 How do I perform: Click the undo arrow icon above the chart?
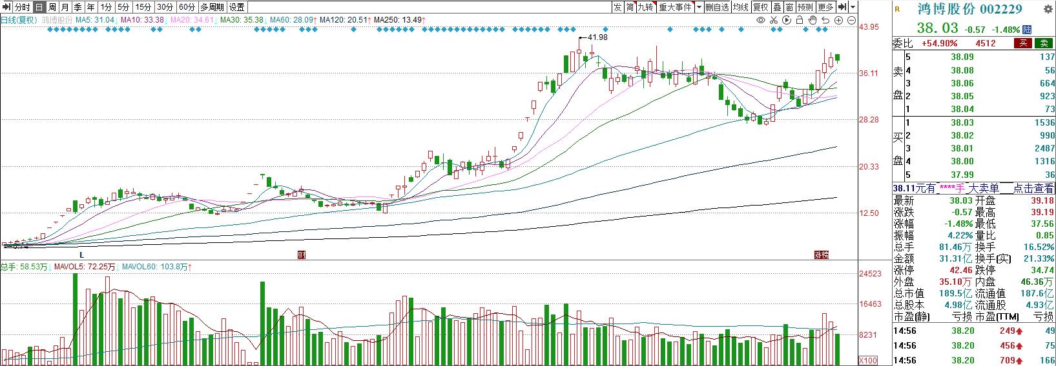point(825,21)
